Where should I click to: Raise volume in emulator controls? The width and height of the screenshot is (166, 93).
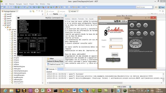(139, 25)
